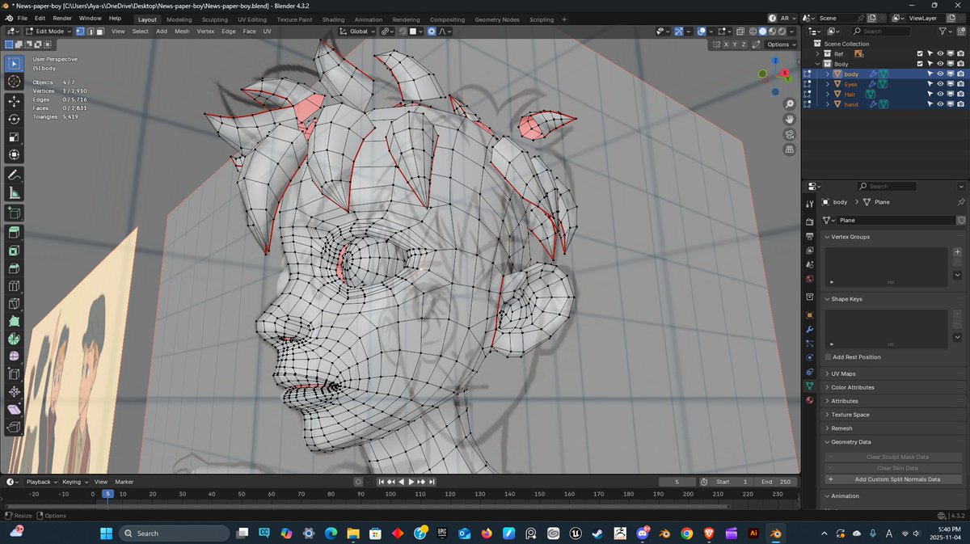Switch to the Shading workspace tab
This screenshot has width=970, height=544.
[x=333, y=19]
